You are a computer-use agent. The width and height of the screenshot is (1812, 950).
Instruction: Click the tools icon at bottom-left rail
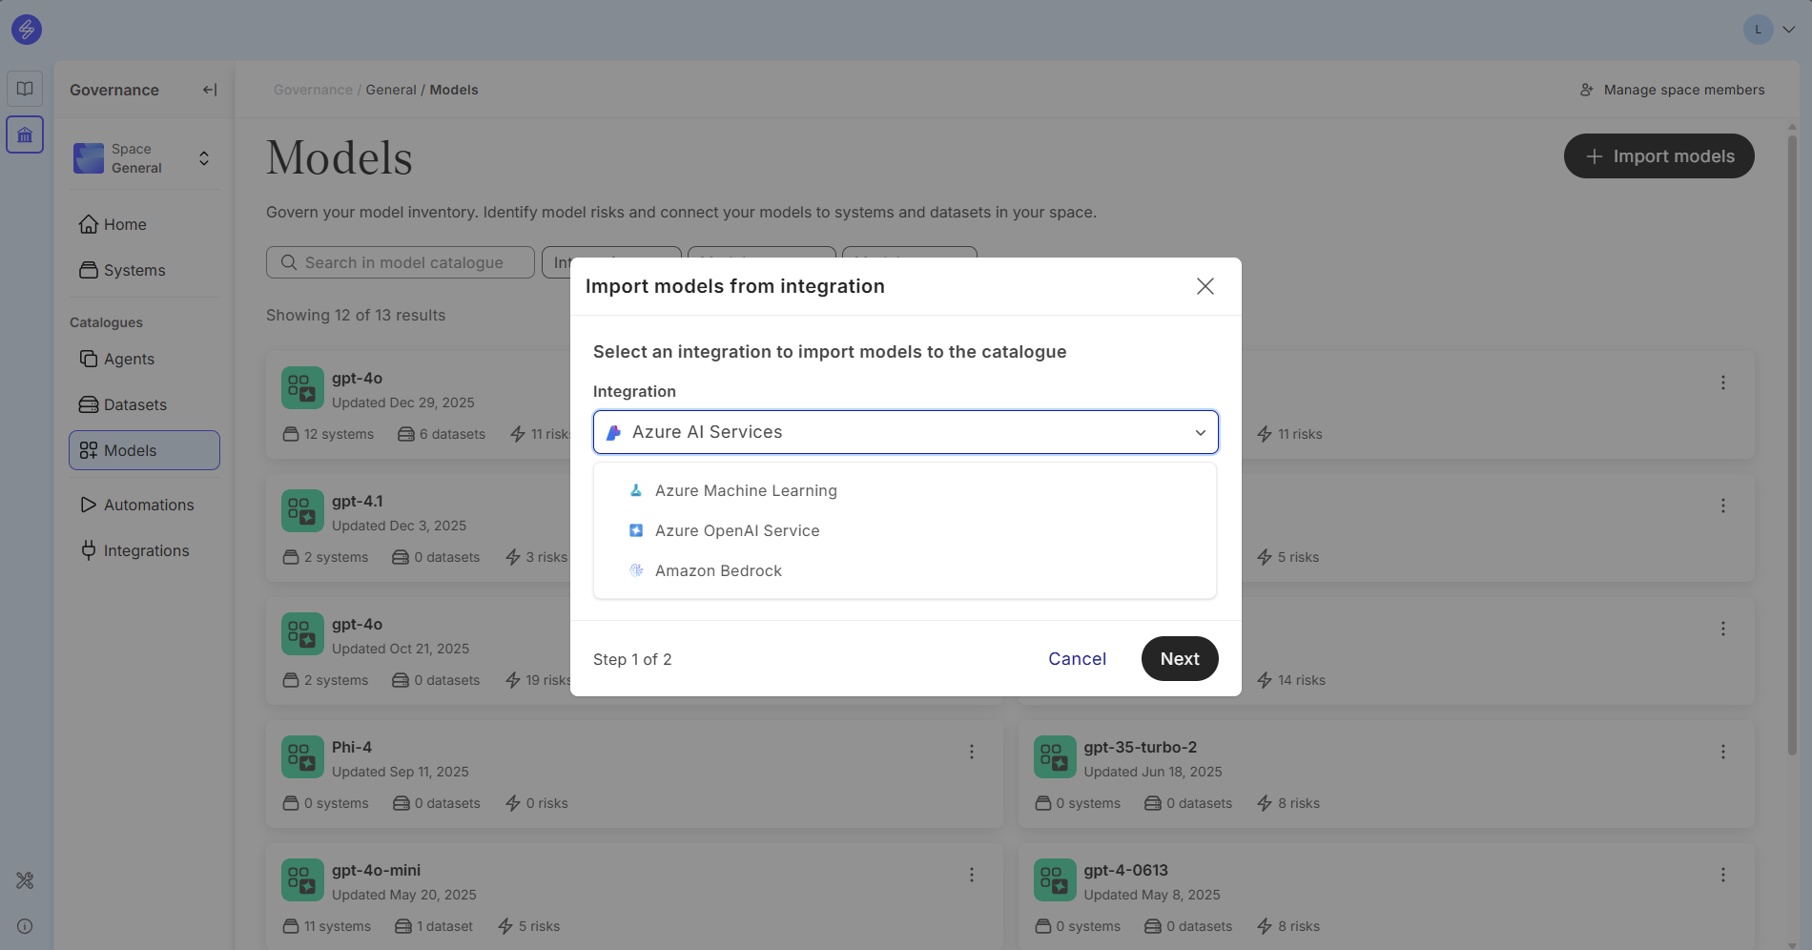(25, 880)
